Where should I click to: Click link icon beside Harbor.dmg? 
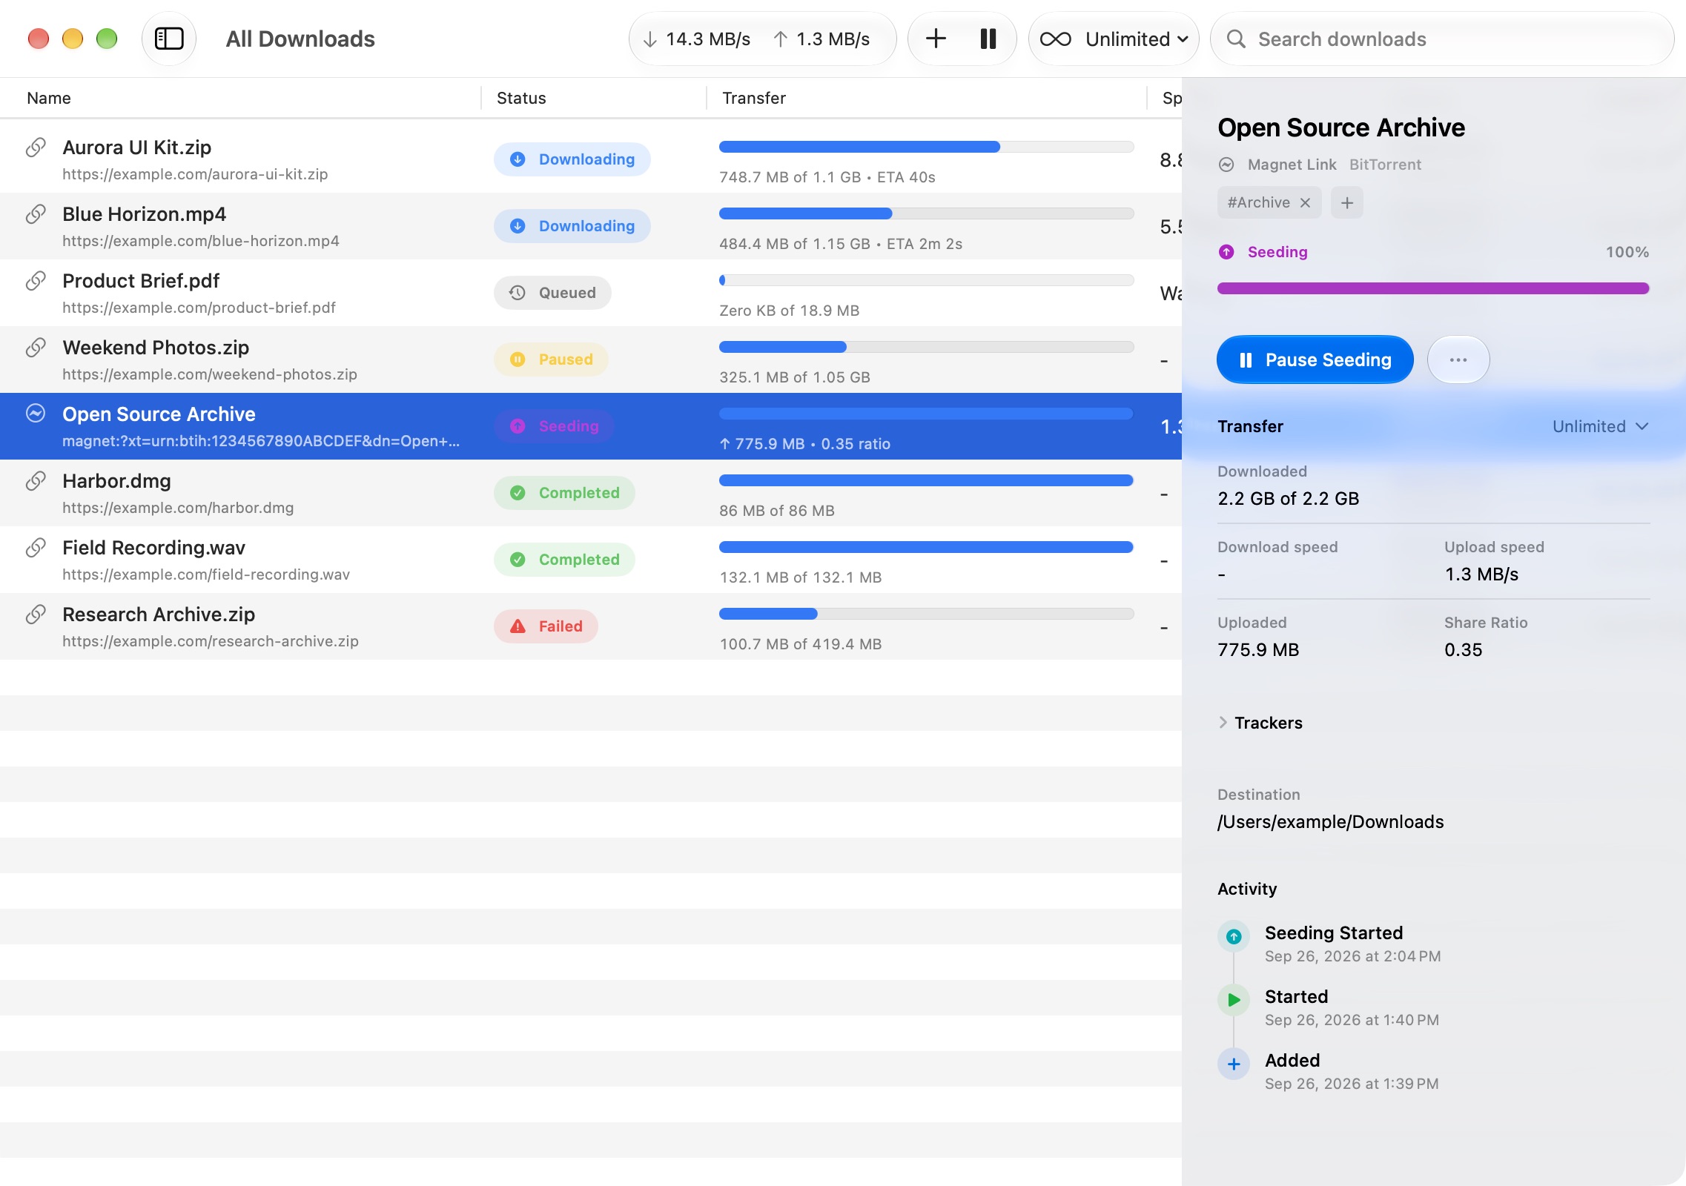(36, 481)
